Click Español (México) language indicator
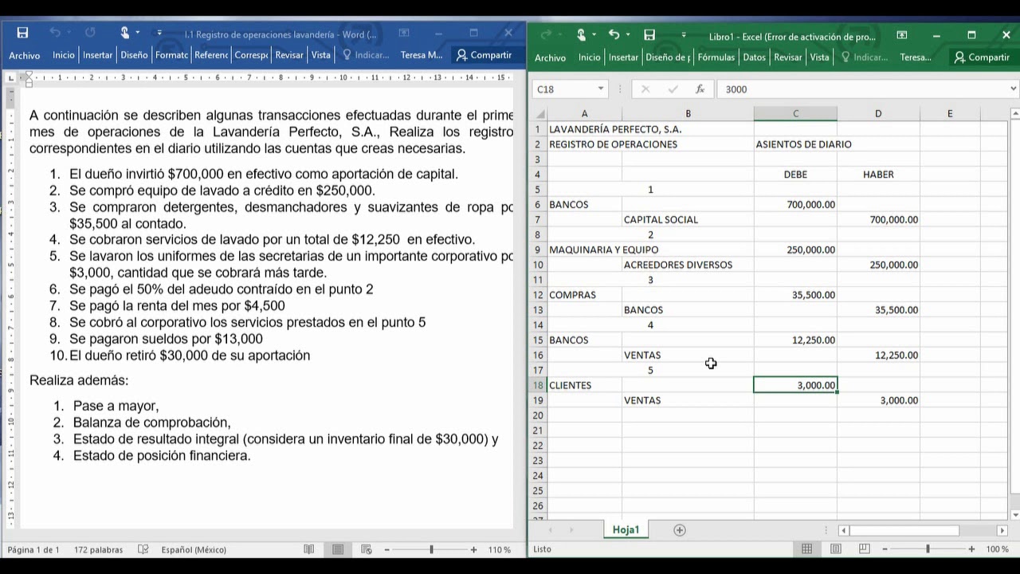Viewport: 1020px width, 574px height. [x=194, y=550]
